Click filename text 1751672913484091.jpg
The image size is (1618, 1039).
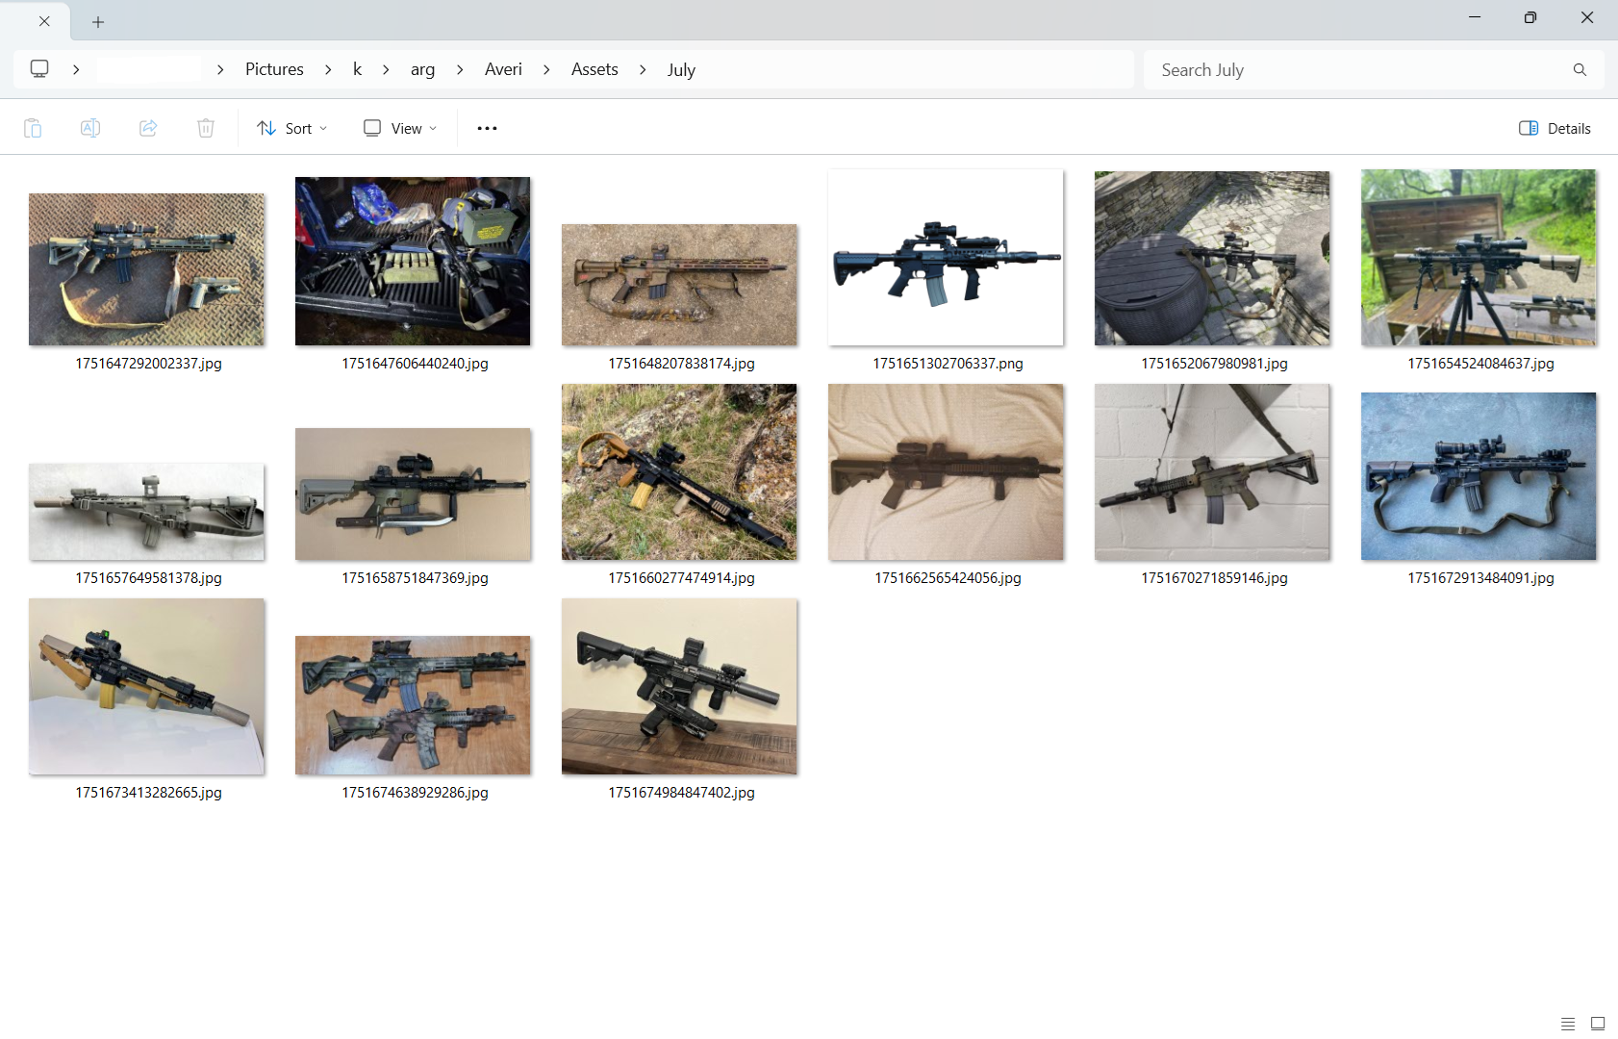tap(1480, 578)
